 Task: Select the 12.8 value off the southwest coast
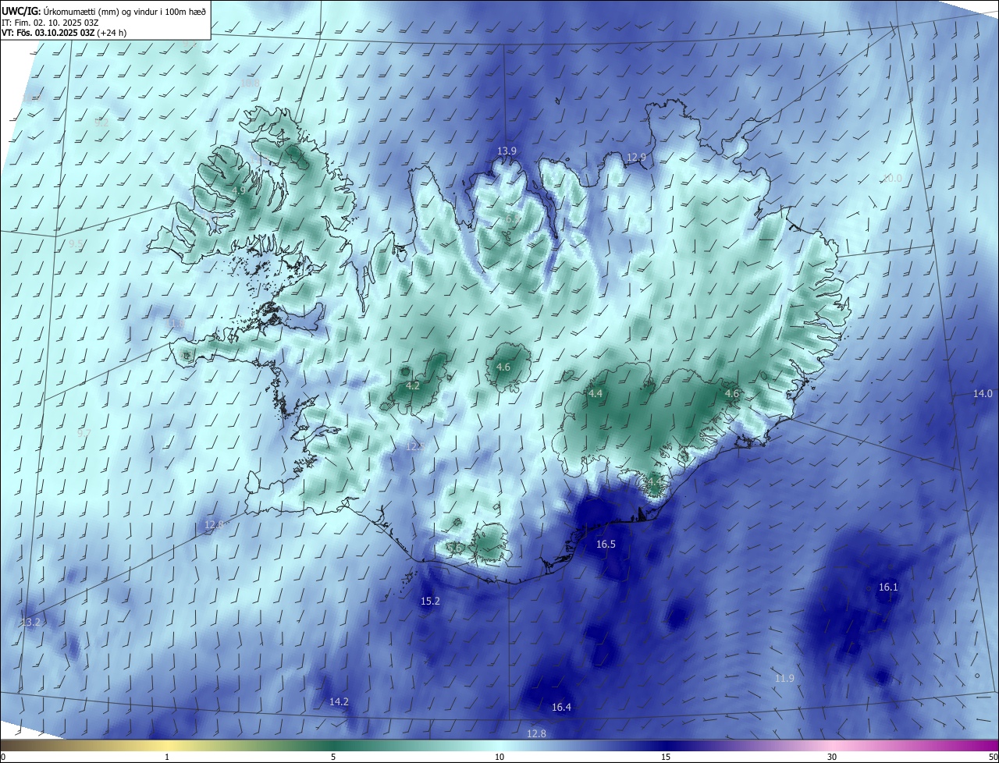coord(214,524)
